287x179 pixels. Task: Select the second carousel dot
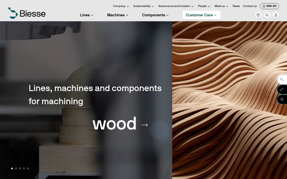coord(16,168)
